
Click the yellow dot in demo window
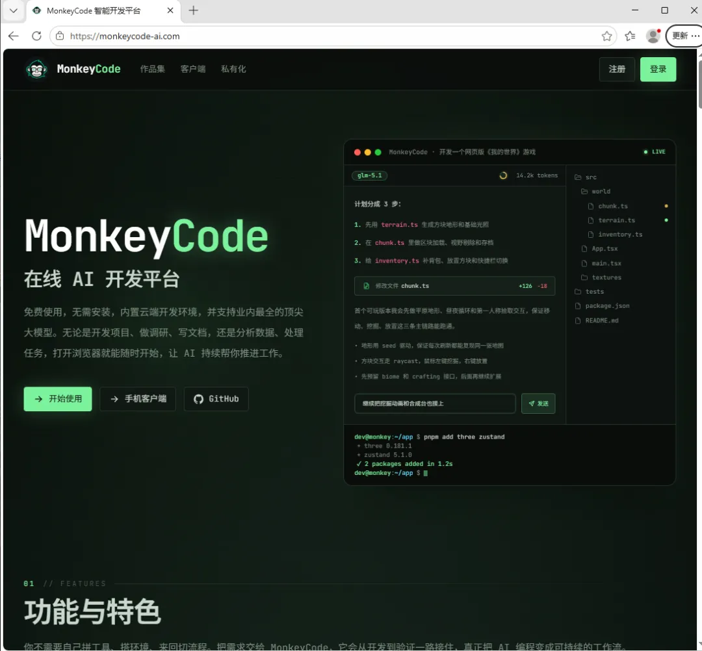pyautogui.click(x=367, y=152)
